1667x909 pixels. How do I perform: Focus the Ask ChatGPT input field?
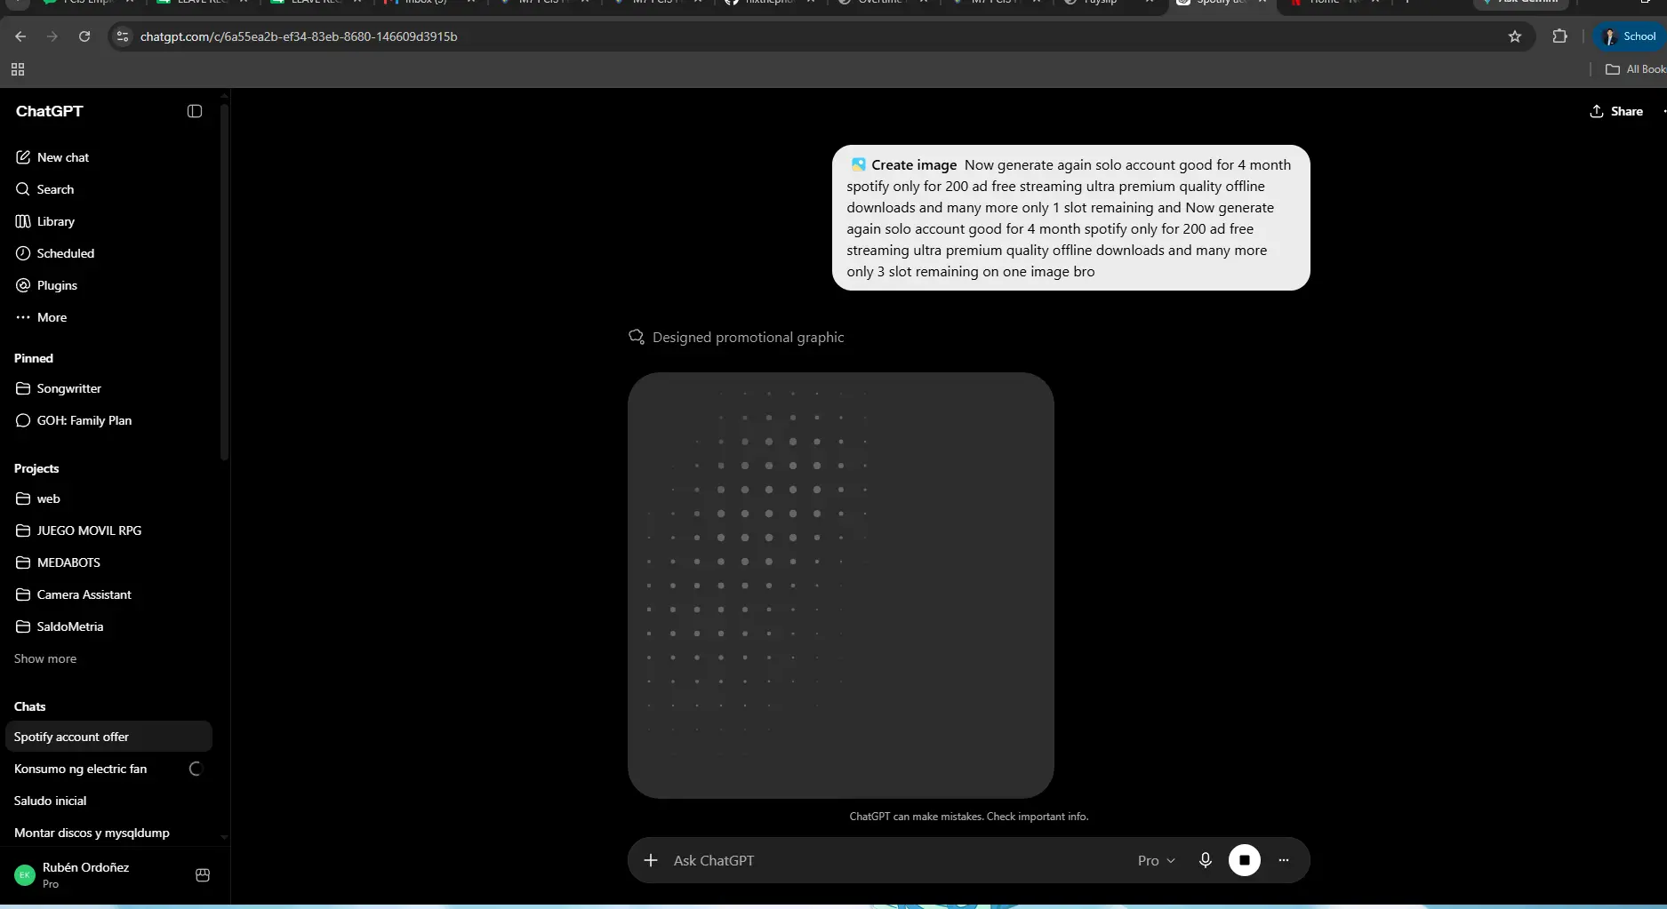coord(898,860)
